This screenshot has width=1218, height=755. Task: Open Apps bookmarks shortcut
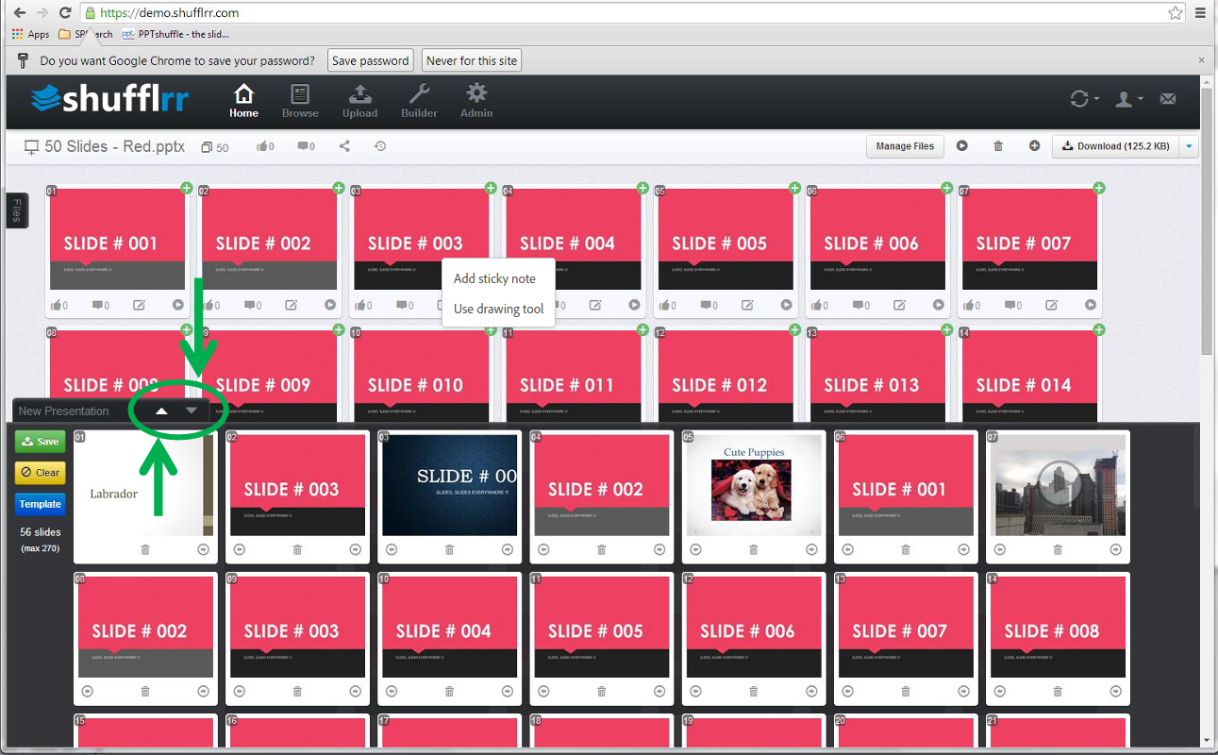(x=31, y=34)
